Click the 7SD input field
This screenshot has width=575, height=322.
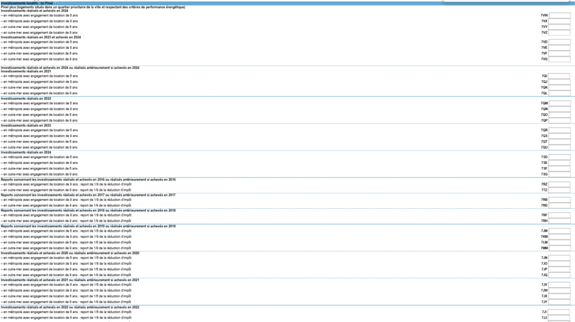coord(559,157)
